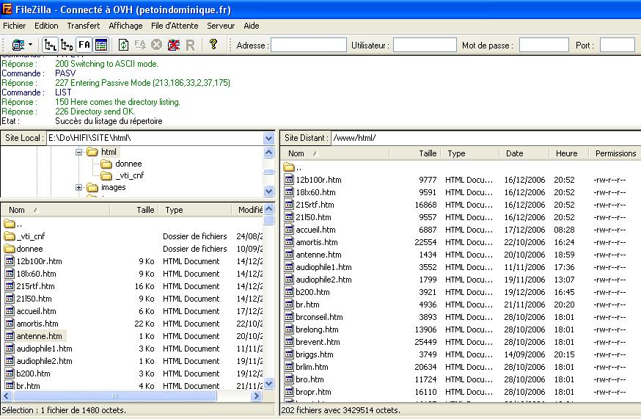Click local tree scroll down arrow

(x=268, y=191)
